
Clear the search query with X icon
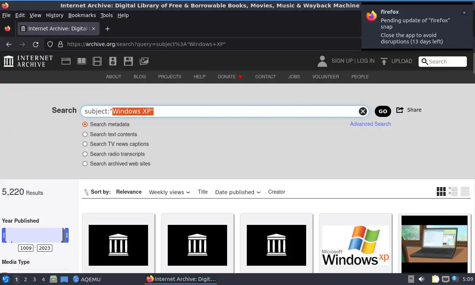point(363,111)
